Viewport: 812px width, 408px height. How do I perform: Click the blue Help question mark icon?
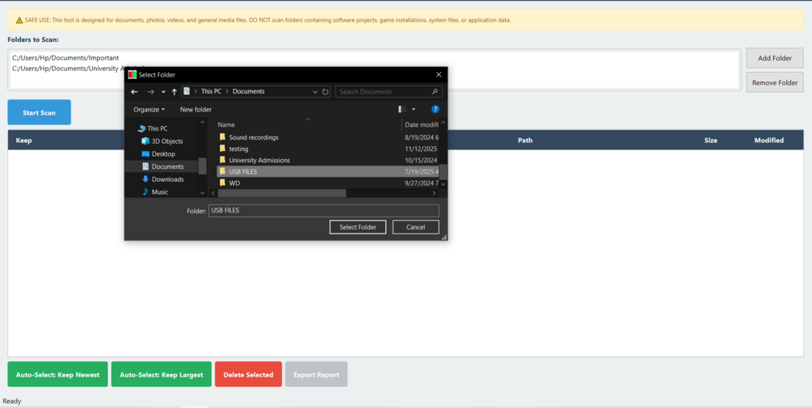(435, 109)
